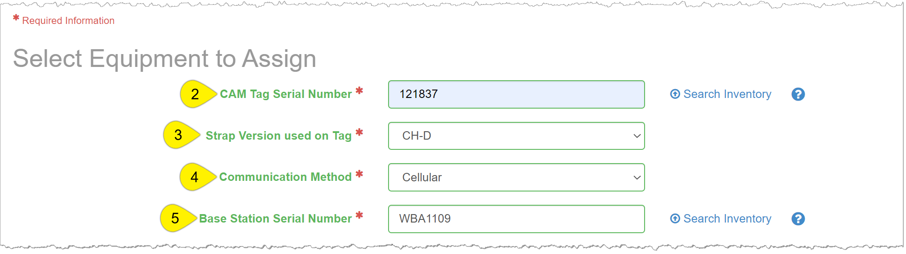This screenshot has height=254, width=906.
Task: Click the Strap Version used on Tag label
Action: [x=278, y=136]
